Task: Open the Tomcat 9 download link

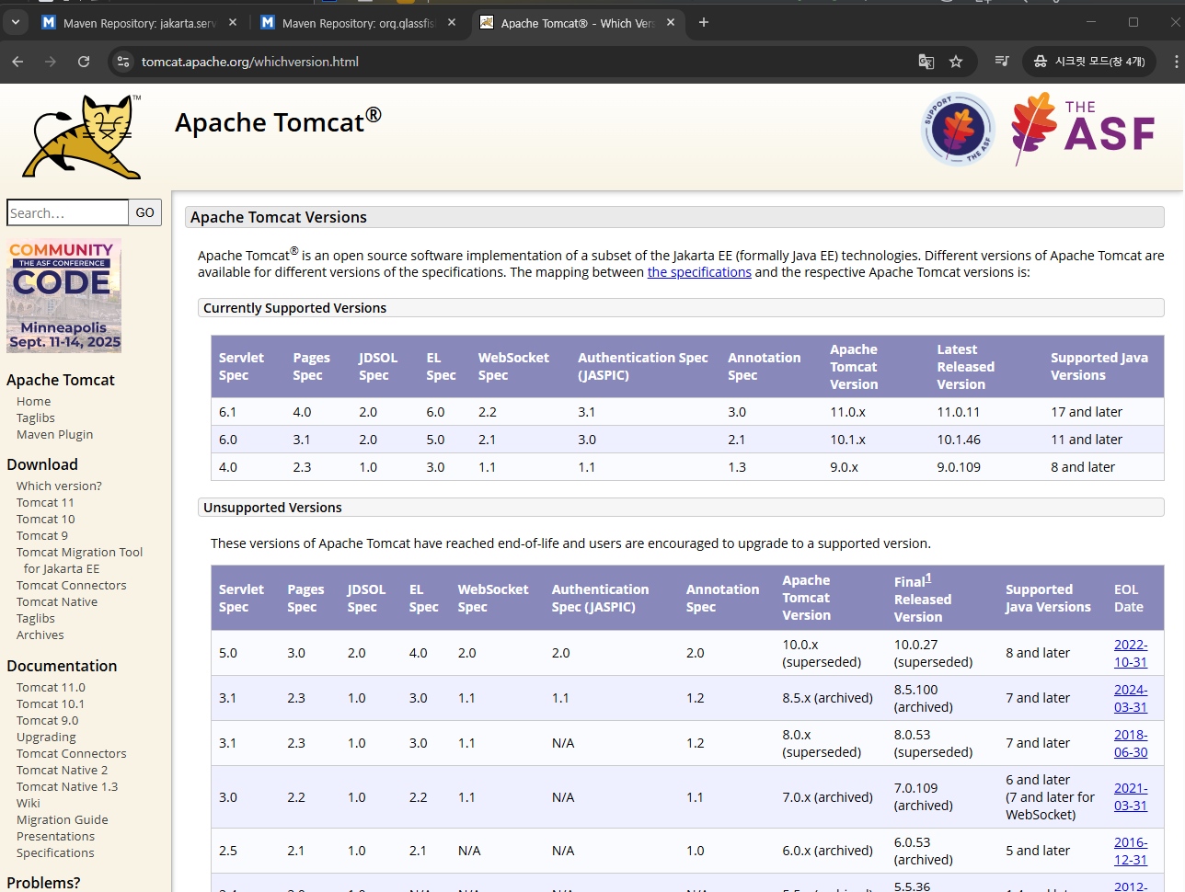Action: 42,535
